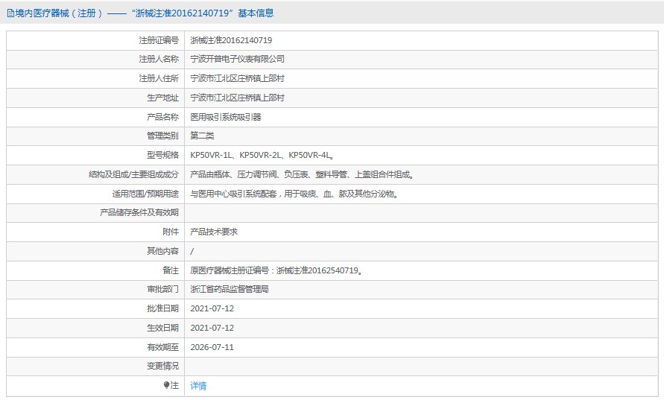Click the 生产地址 label
The image size is (664, 400).
(x=162, y=98)
